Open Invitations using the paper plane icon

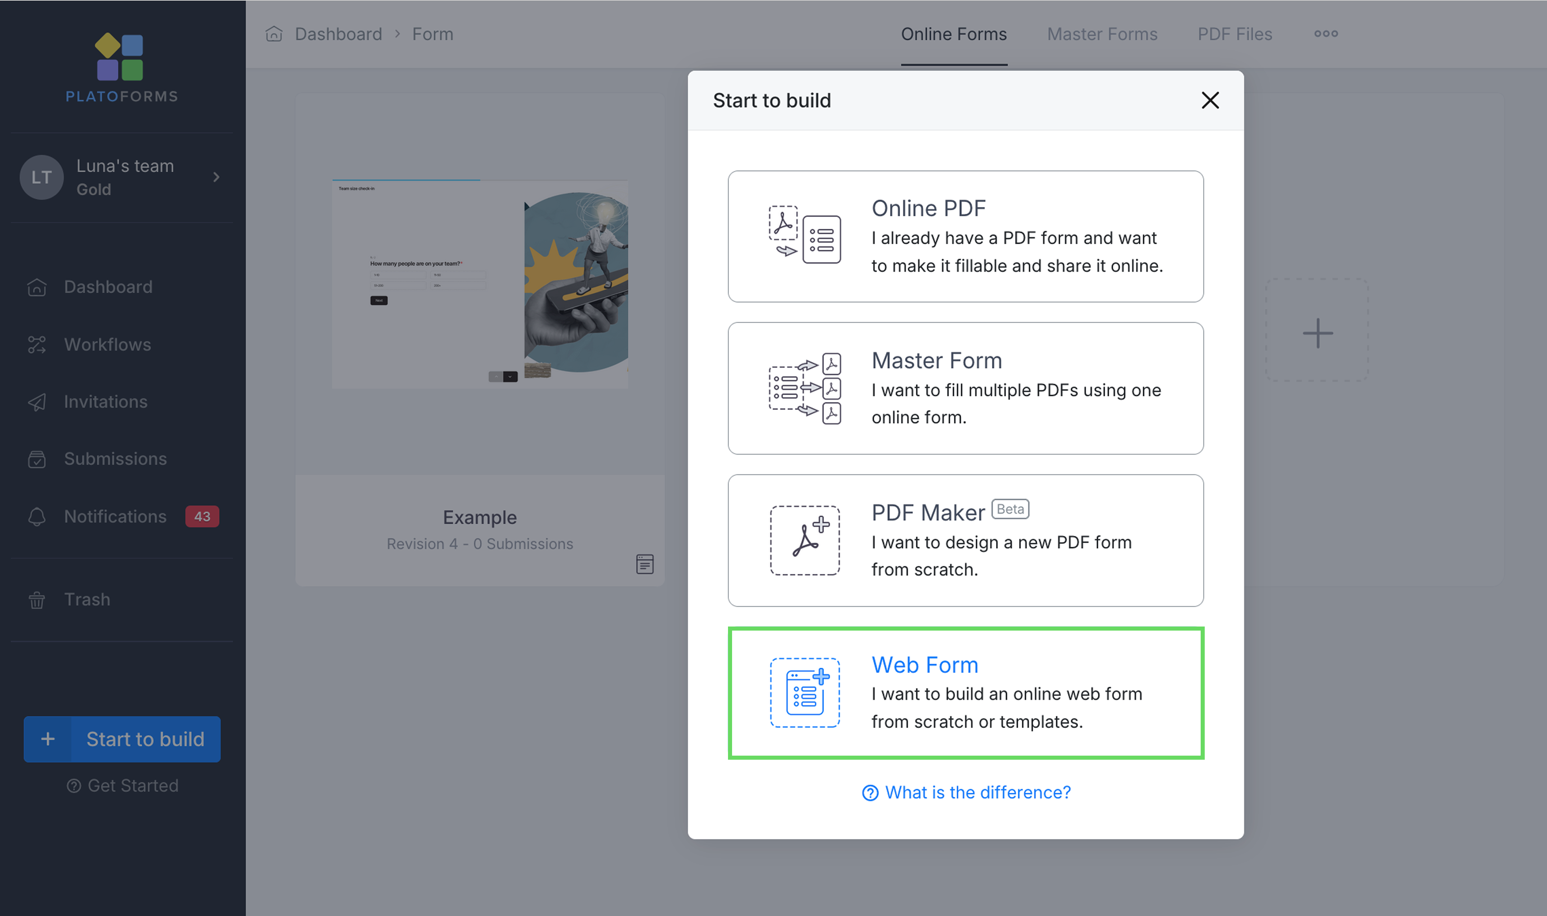click(37, 402)
